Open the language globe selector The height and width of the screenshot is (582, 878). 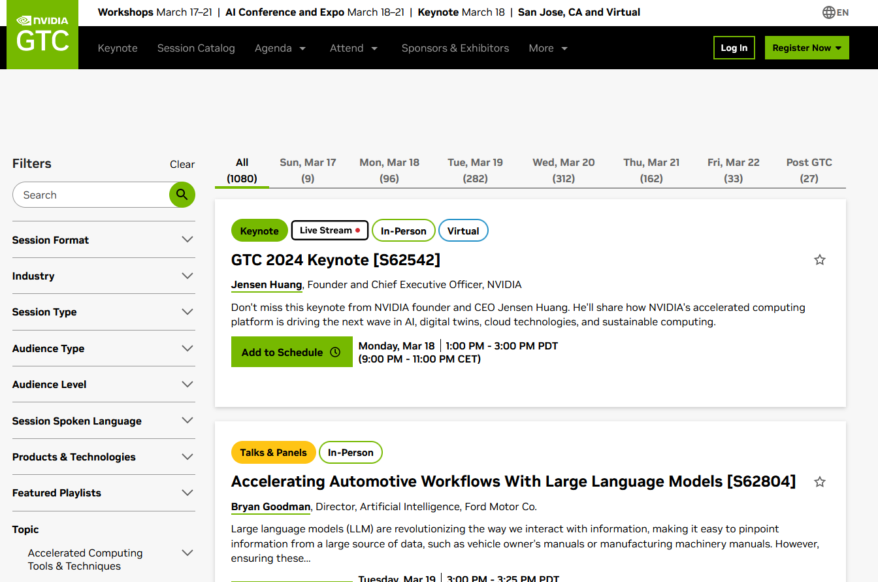point(836,12)
